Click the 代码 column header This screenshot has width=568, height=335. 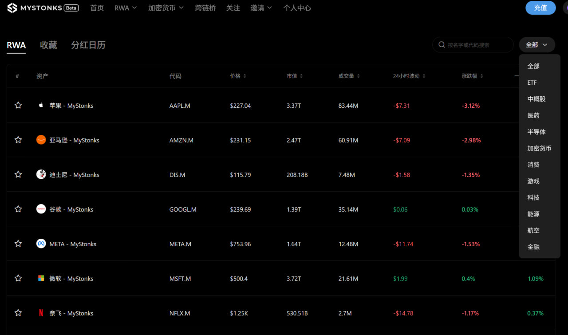click(175, 76)
